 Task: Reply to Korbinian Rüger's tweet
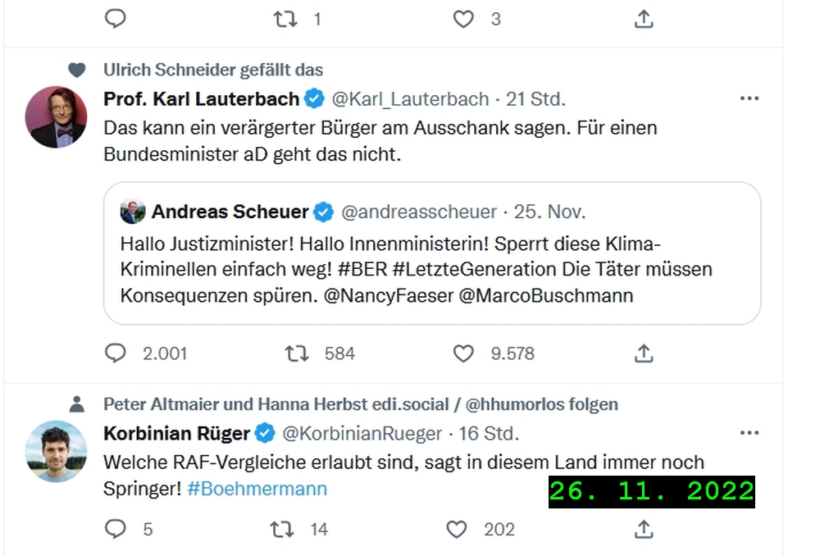(x=116, y=530)
